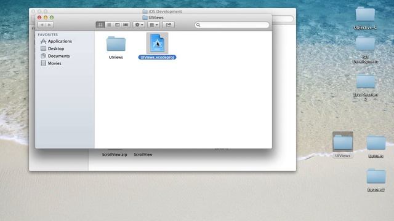Select the Buttons2 folder on the desktop

(376, 176)
